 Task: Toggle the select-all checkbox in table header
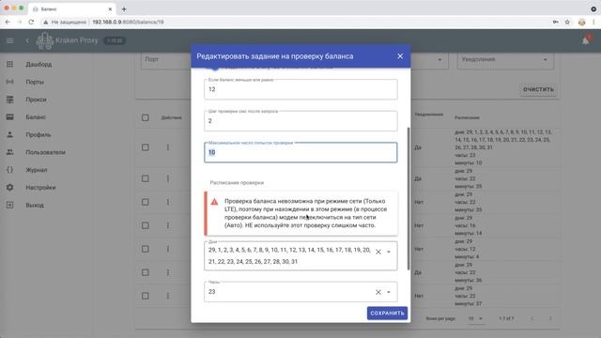pos(146,117)
